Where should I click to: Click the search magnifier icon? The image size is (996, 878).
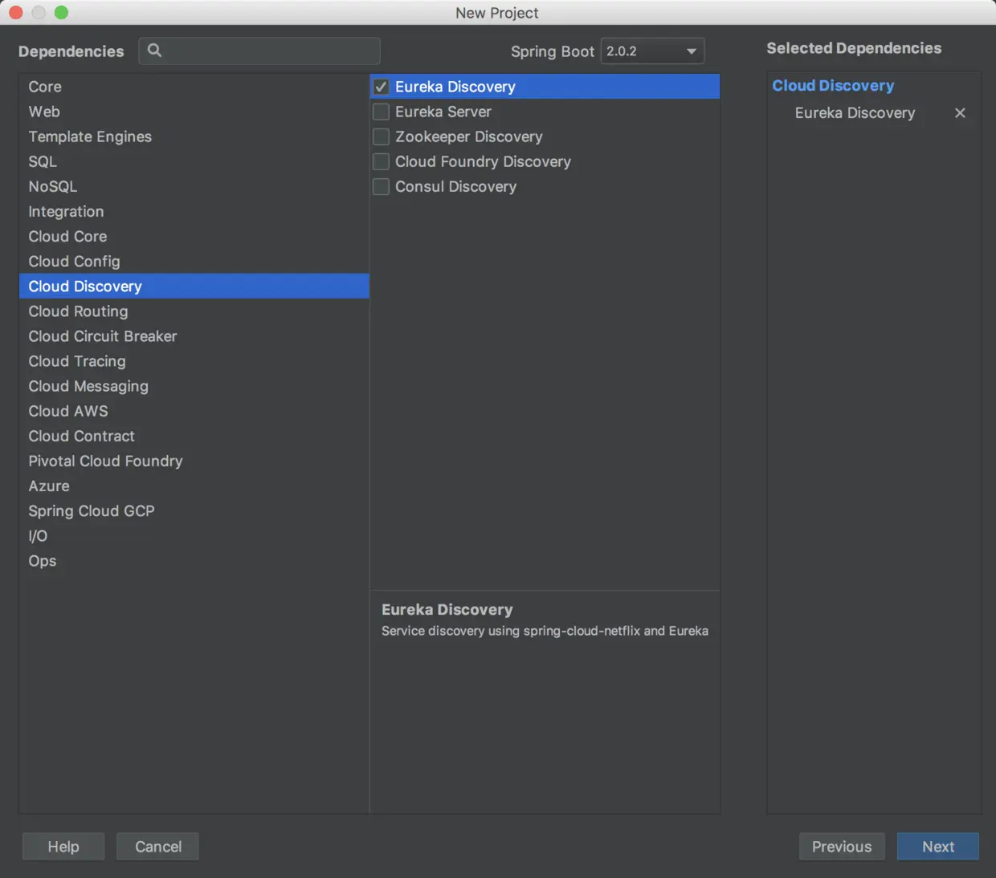tap(154, 51)
